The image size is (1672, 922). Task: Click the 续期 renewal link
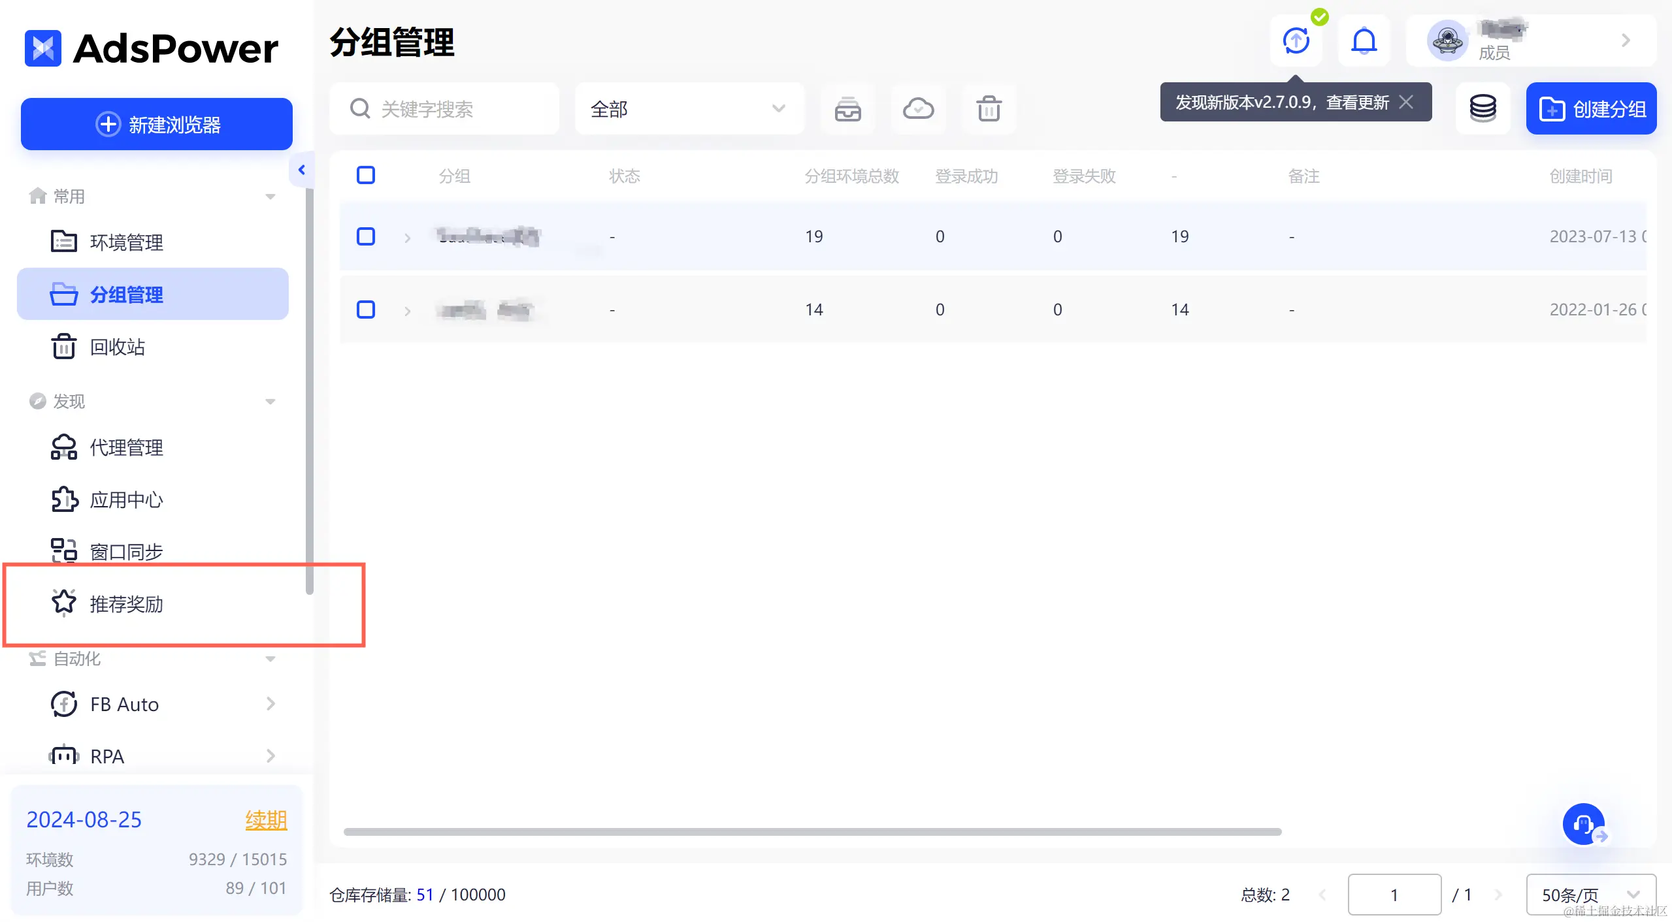point(265,819)
